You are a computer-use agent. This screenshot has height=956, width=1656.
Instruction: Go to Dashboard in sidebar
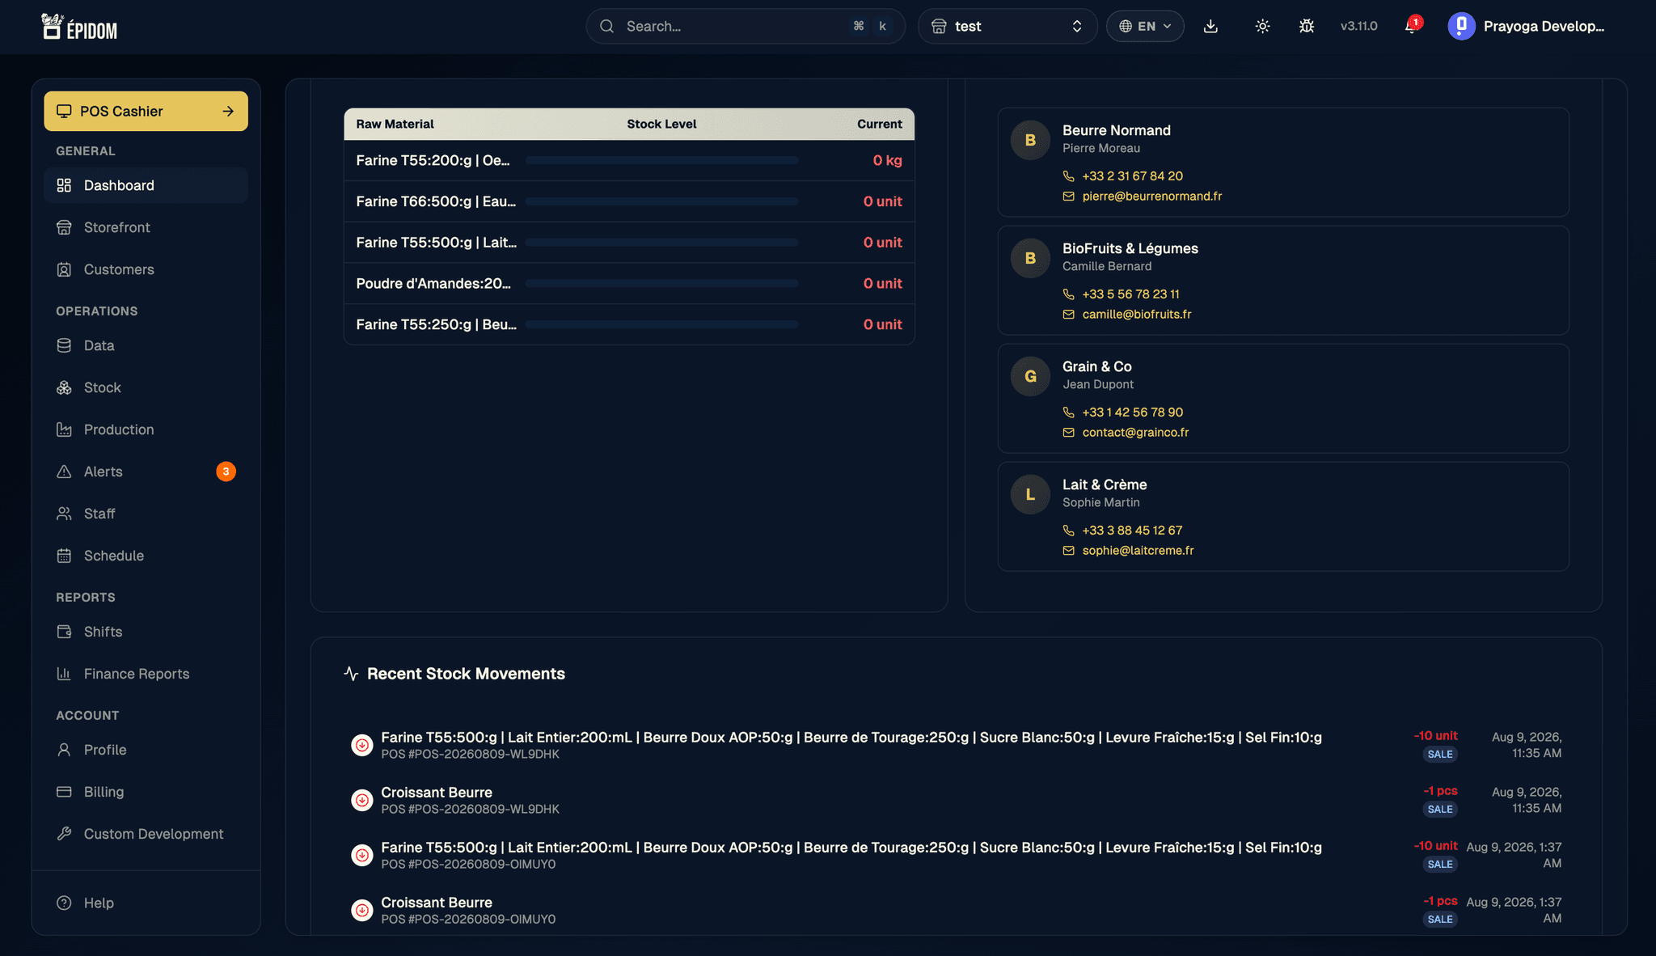146,185
